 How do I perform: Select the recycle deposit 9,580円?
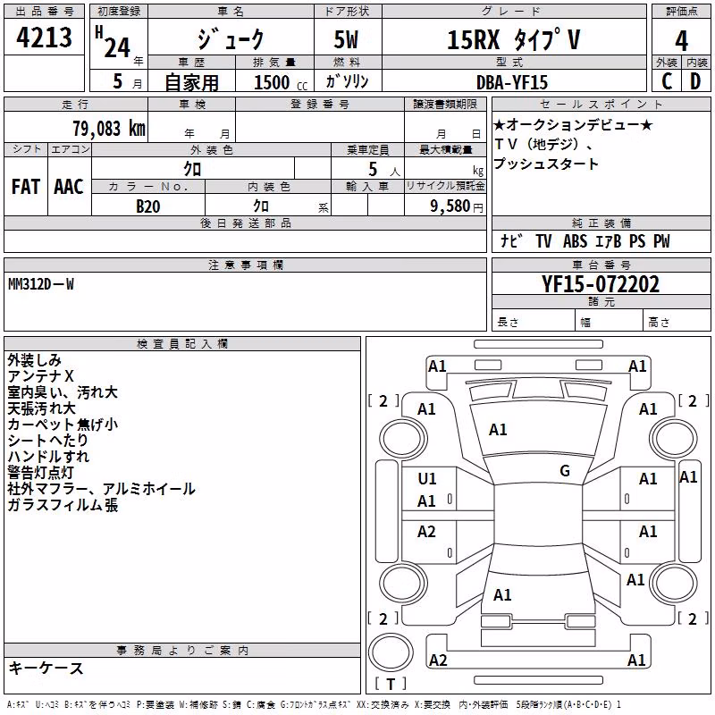click(x=457, y=206)
